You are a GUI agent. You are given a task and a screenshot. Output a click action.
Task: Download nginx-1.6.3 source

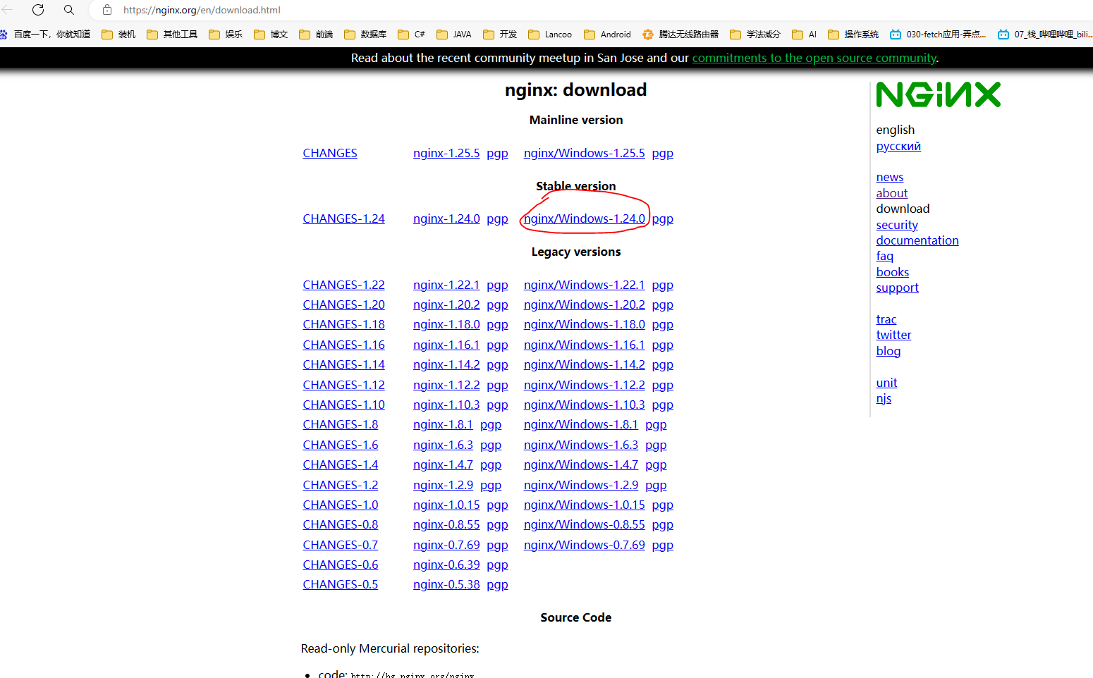[x=443, y=445]
